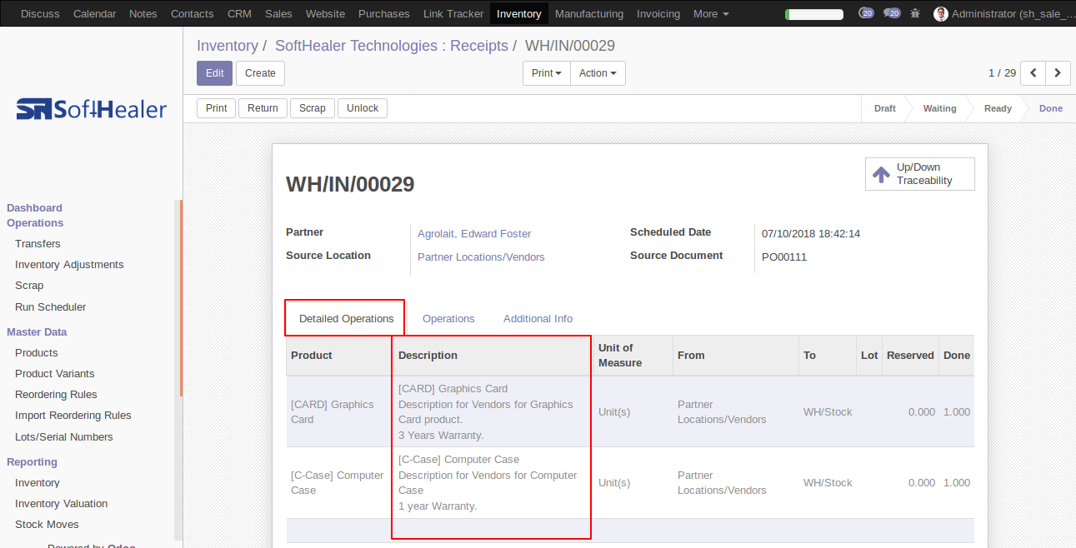Open the Inventory menu
This screenshot has height=548, width=1076.
pyautogui.click(x=519, y=13)
